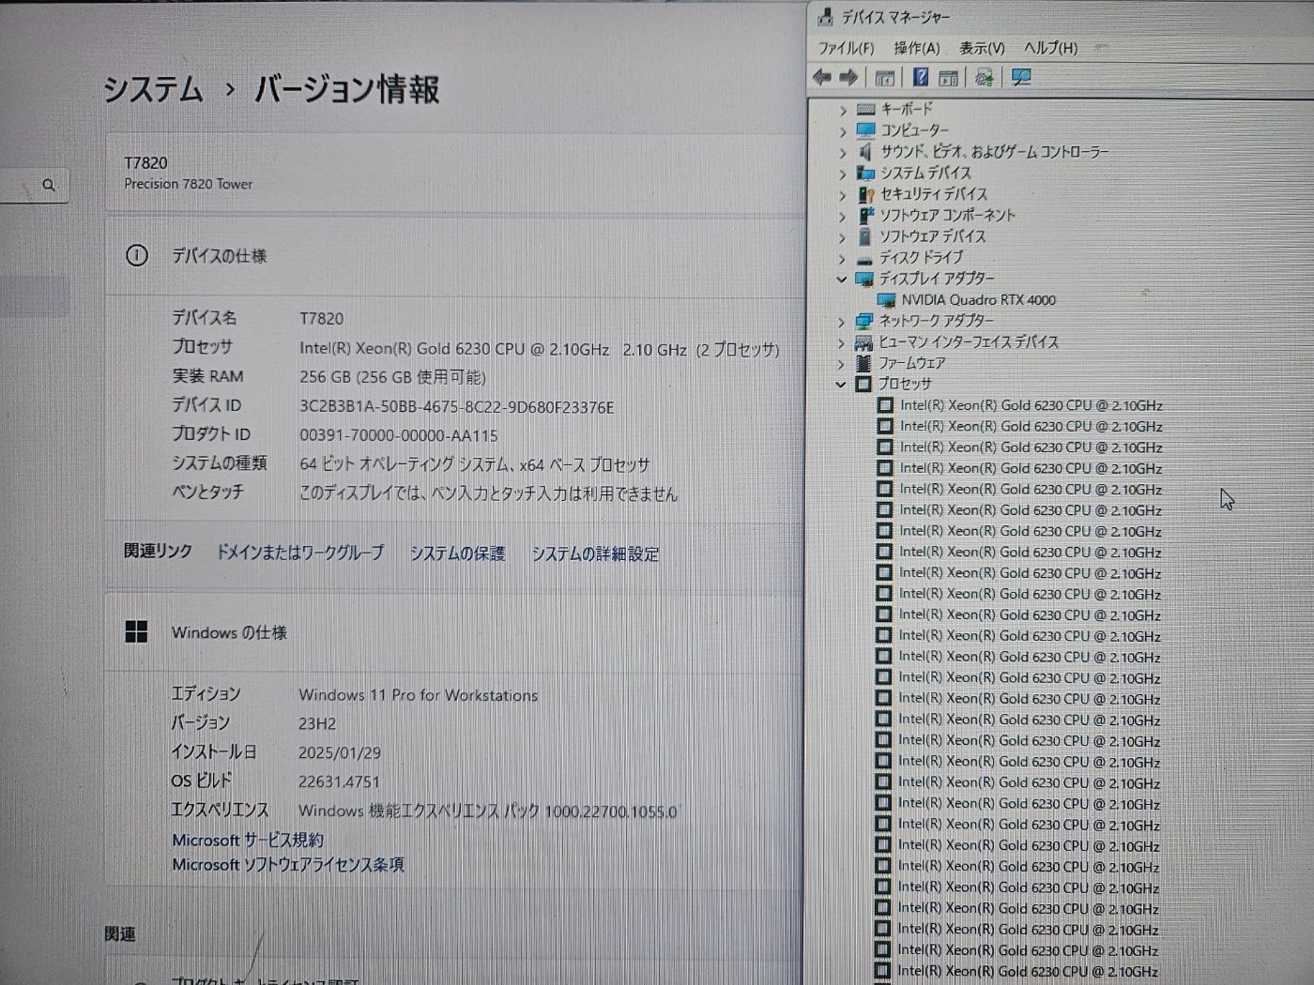Select the プロセッサ category label
Image resolution: width=1314 pixels, height=985 pixels.
pyautogui.click(x=905, y=384)
